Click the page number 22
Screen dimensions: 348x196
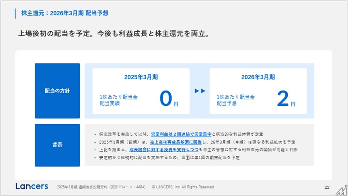(327, 187)
